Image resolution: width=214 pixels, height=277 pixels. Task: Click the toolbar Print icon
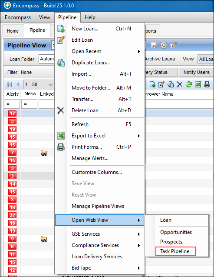(207, 84)
